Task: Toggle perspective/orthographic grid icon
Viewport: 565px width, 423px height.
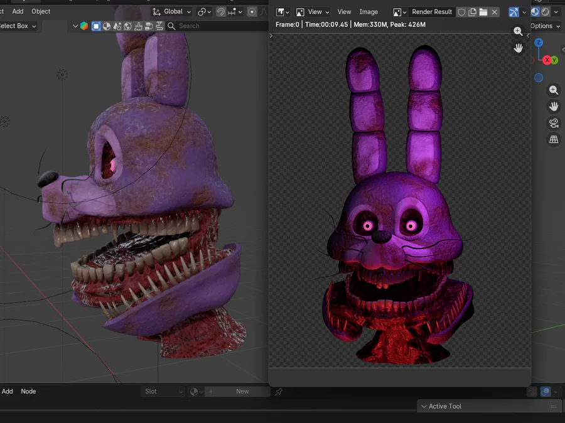Action: click(554, 139)
